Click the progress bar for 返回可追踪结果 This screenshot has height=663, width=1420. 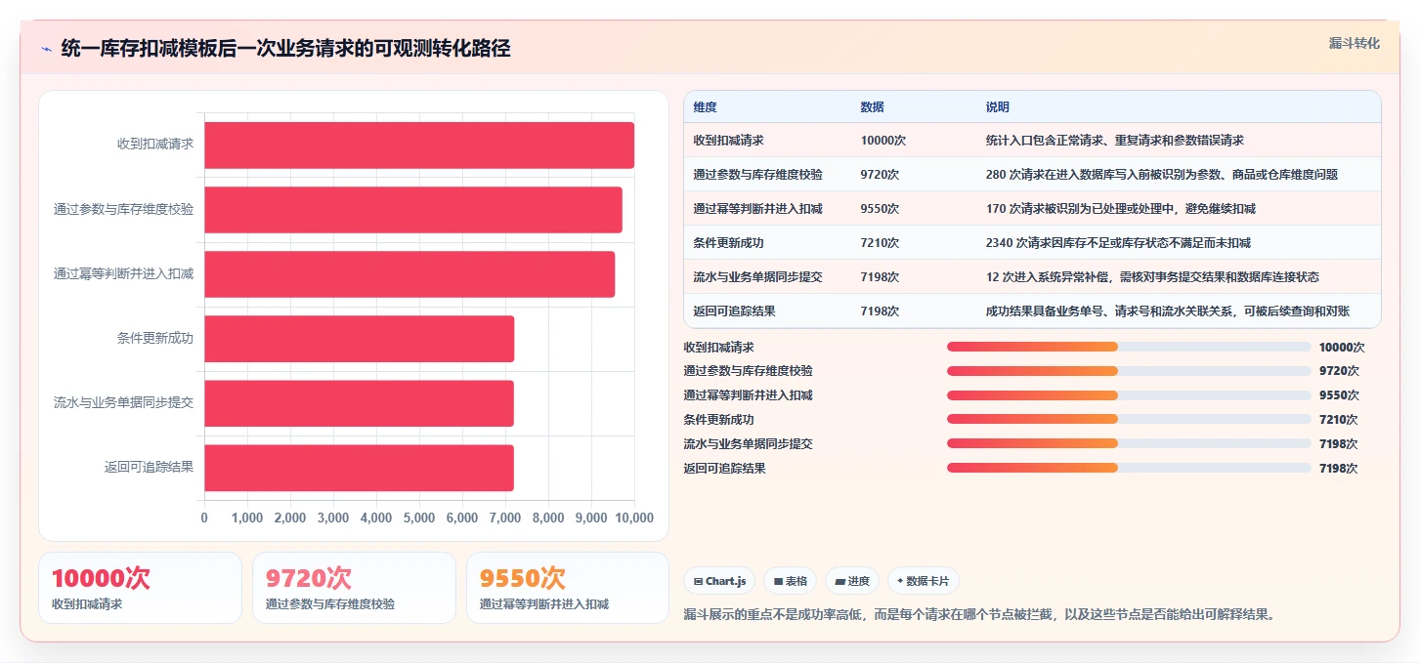1129,469
